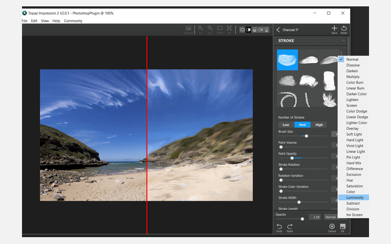Click the Brush Size slider handle
The width and height of the screenshot is (391, 244).
[306, 136]
